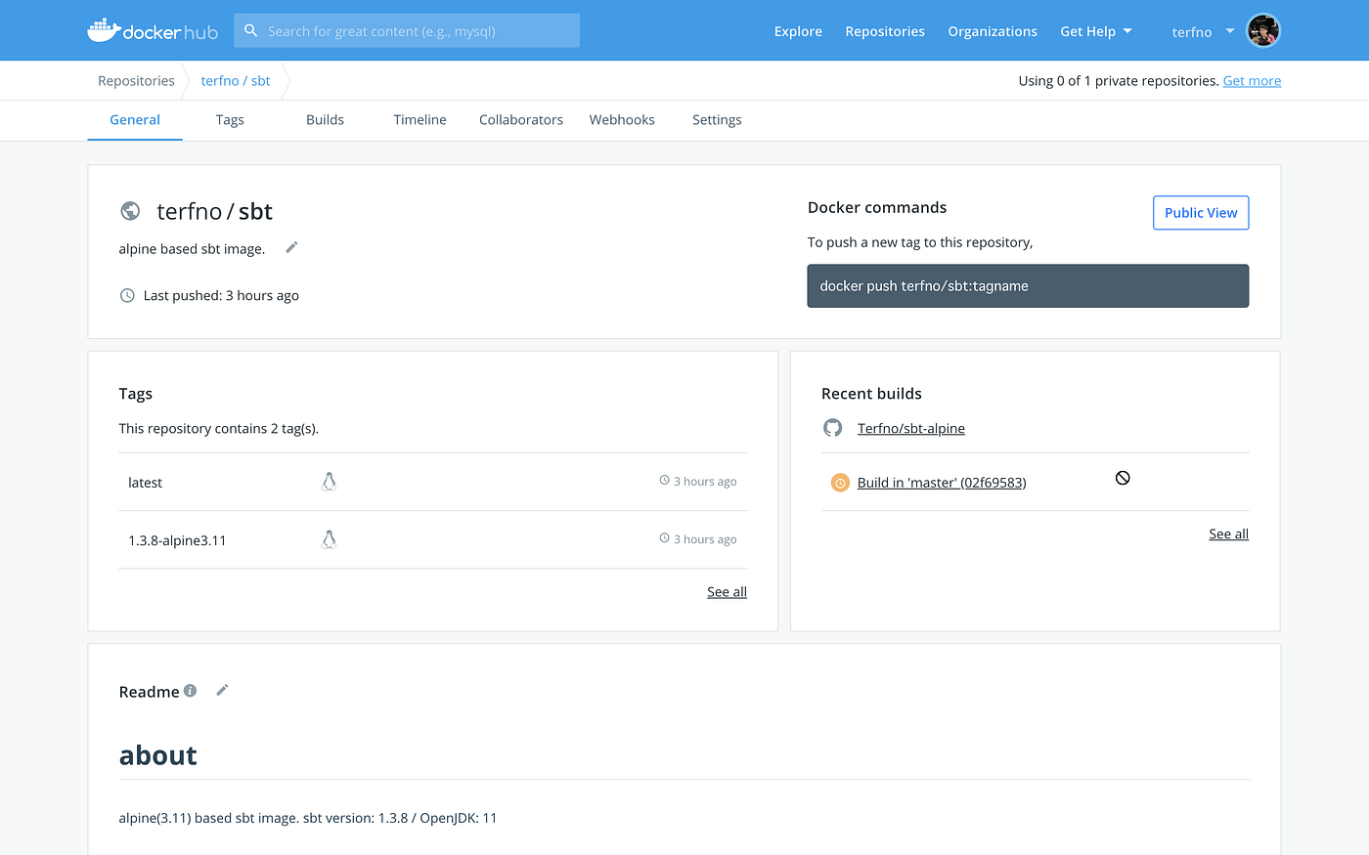Image resolution: width=1369 pixels, height=855 pixels.
Task: Open Organizations in the top navigation
Action: click(x=993, y=31)
